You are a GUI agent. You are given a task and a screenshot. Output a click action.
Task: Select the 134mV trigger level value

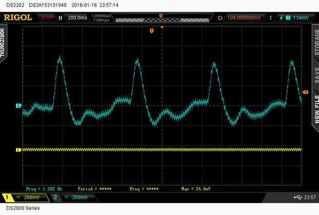tap(300, 18)
